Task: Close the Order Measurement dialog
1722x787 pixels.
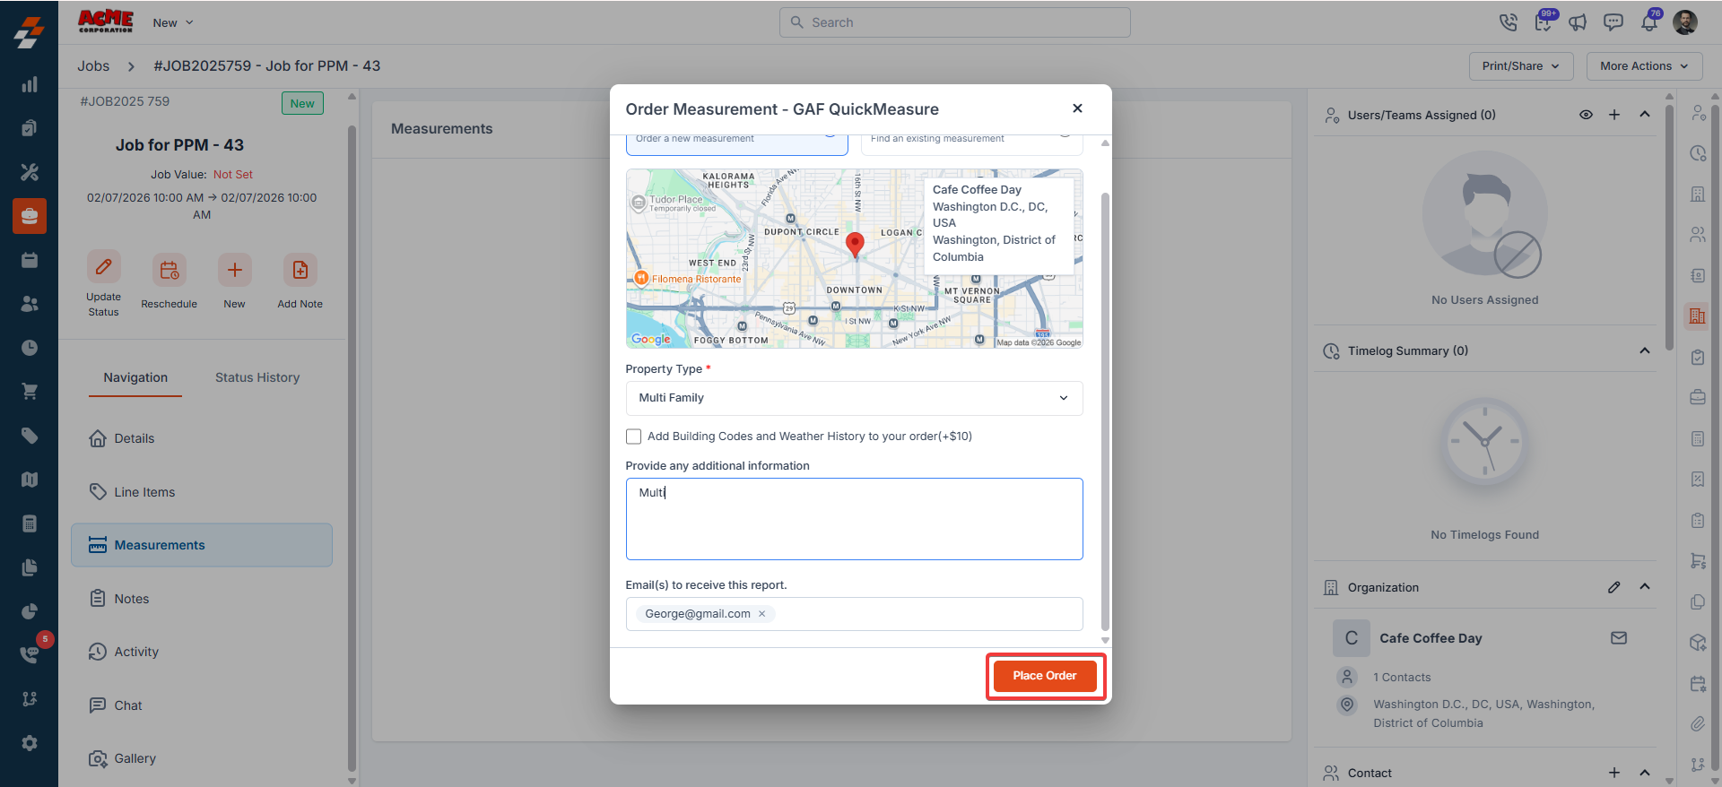Action: coord(1077,108)
